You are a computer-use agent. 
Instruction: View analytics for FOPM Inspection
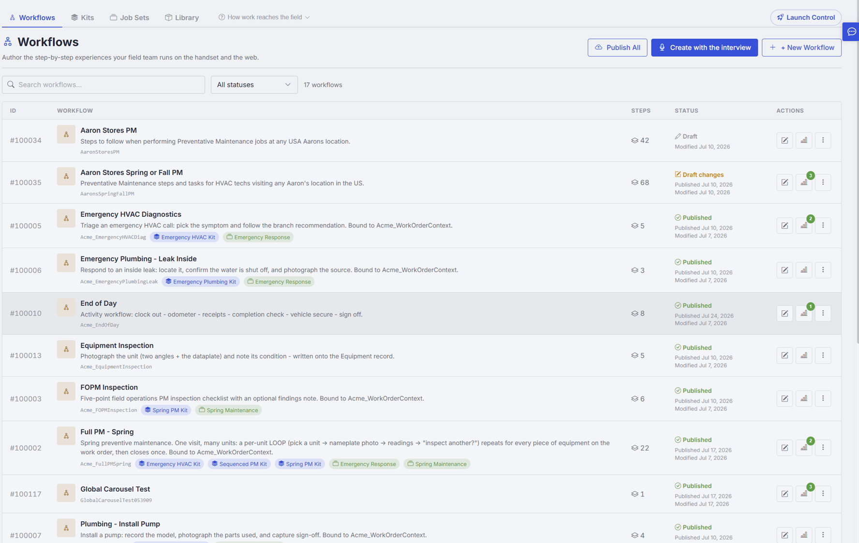(804, 399)
